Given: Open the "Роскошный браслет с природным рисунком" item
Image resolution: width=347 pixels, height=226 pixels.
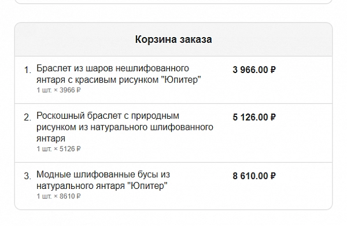Looking at the screenshot, I should [x=125, y=127].
